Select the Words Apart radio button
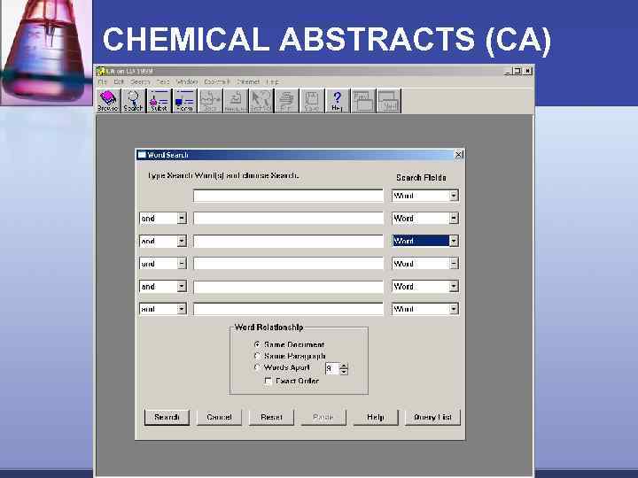The width and height of the screenshot is (638, 478). click(257, 367)
